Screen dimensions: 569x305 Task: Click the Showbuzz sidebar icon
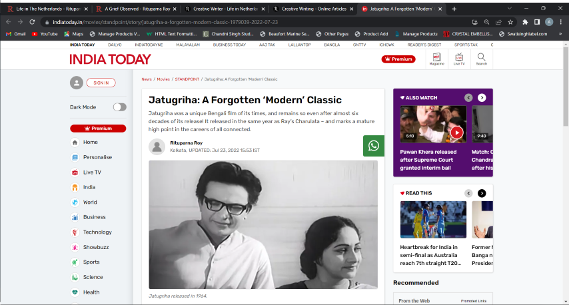[75, 247]
